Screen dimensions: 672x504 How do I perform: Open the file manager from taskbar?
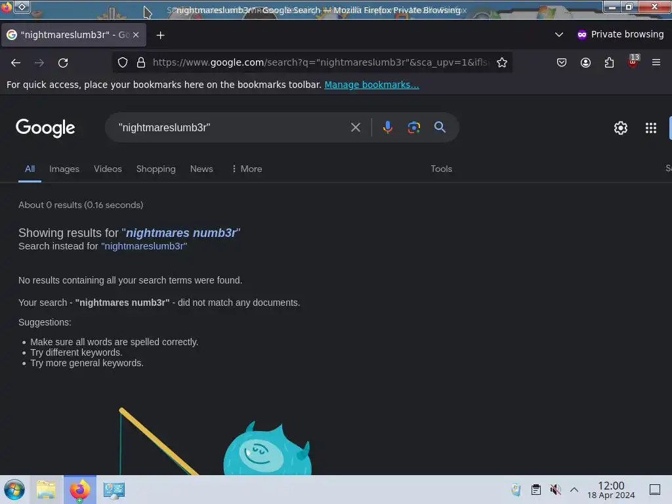[x=47, y=490]
